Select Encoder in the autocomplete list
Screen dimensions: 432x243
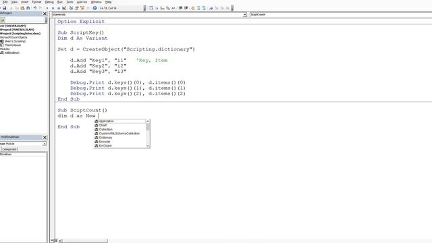click(x=120, y=142)
